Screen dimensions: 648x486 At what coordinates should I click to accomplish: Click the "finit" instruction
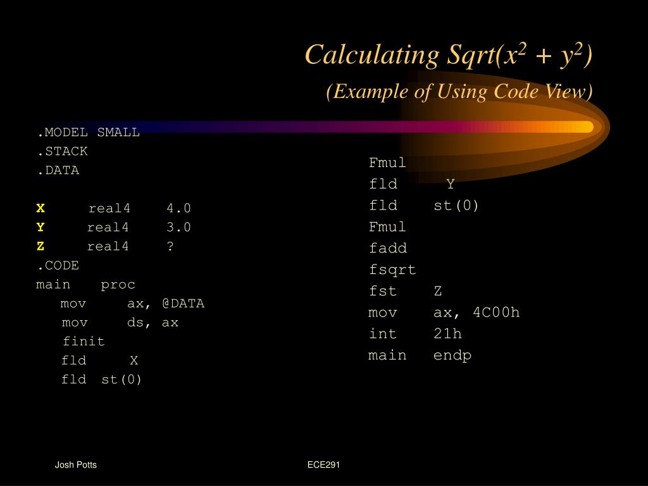point(84,341)
